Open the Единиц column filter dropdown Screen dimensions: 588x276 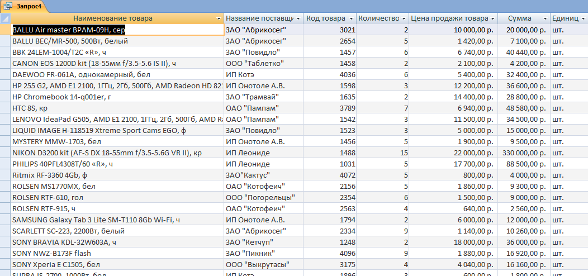[582, 19]
